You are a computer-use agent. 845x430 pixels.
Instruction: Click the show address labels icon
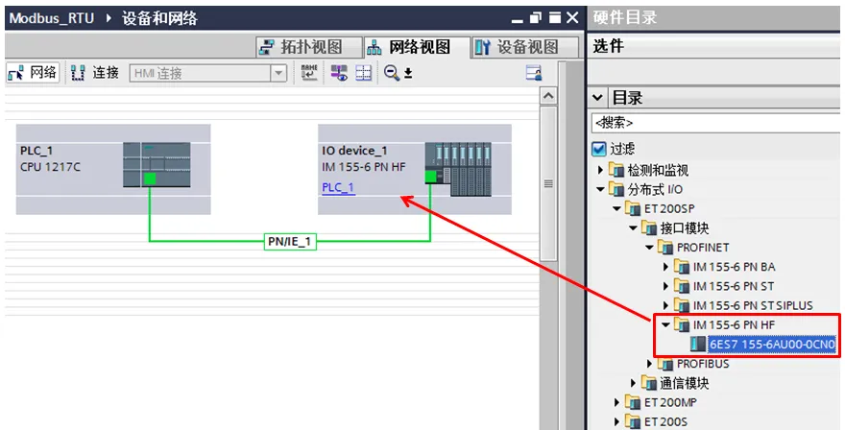[x=339, y=73]
